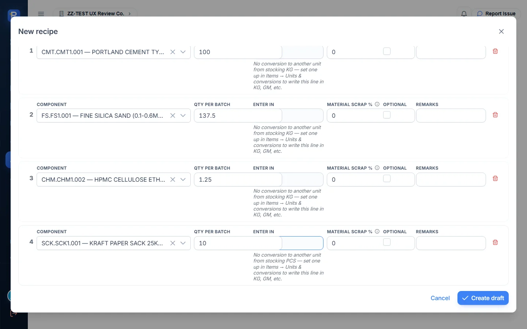Clear the Kraft Paper Sack component selection
This screenshot has height=329, width=527.
[173, 243]
